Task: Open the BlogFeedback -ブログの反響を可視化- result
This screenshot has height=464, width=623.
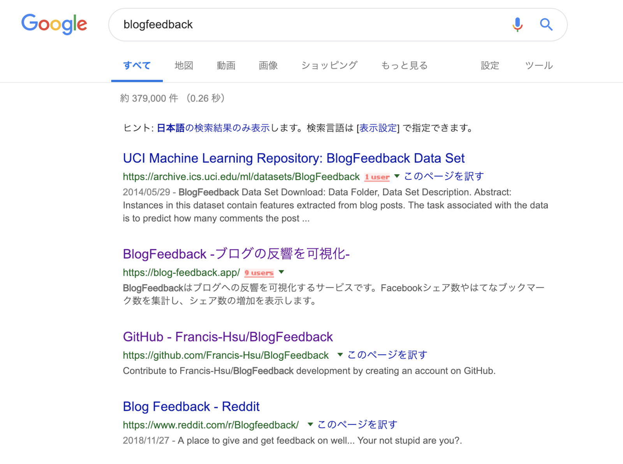Action: pos(236,254)
